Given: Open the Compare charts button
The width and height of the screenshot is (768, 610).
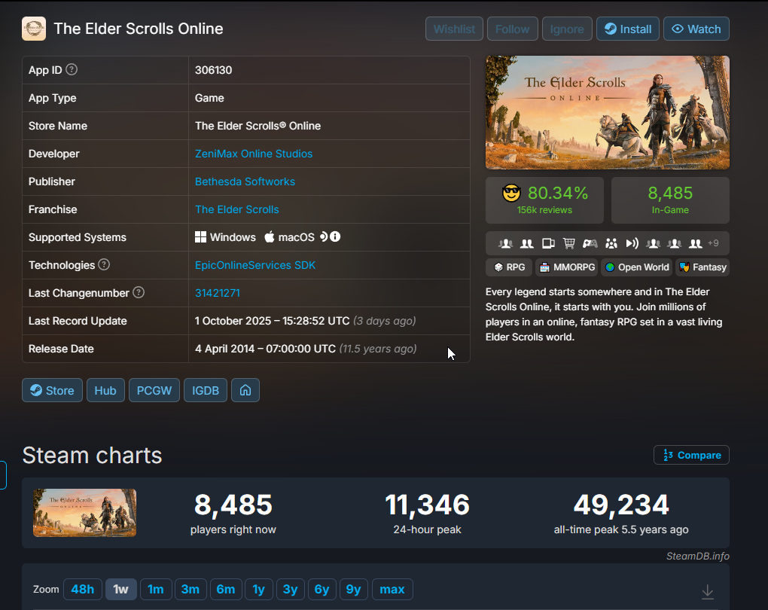Looking at the screenshot, I should point(691,455).
